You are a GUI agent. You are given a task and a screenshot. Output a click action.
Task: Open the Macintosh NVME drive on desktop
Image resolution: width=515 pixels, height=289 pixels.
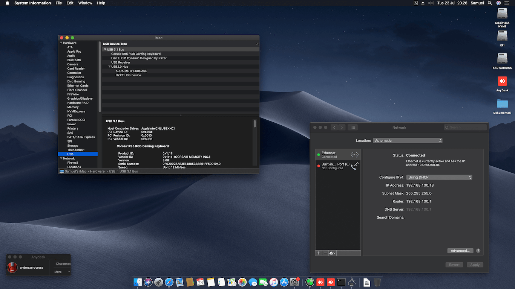pyautogui.click(x=502, y=17)
